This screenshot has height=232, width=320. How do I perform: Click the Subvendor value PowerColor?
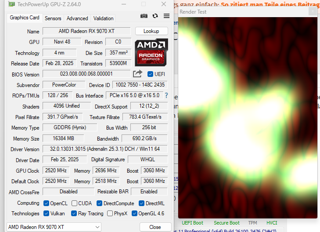[64, 85]
